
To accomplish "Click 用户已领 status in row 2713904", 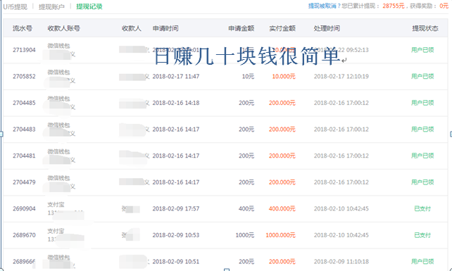I will tap(422, 50).
